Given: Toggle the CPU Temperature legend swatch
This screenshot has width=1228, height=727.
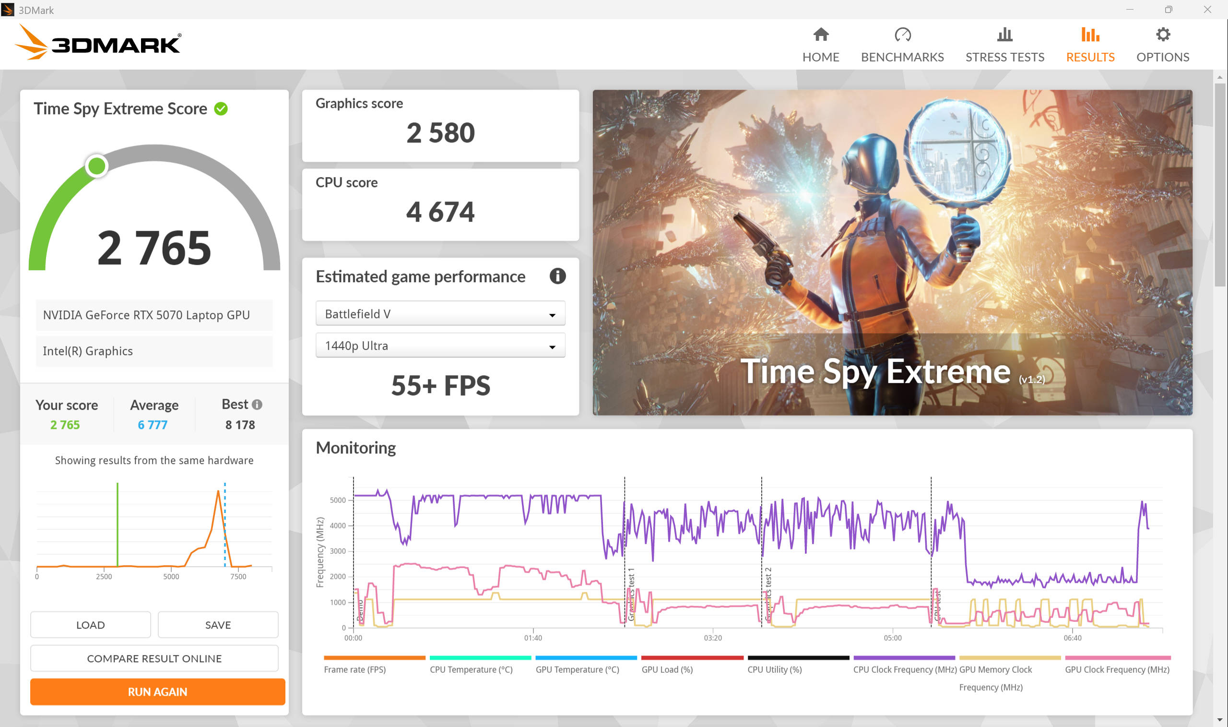Looking at the screenshot, I should pos(480,657).
